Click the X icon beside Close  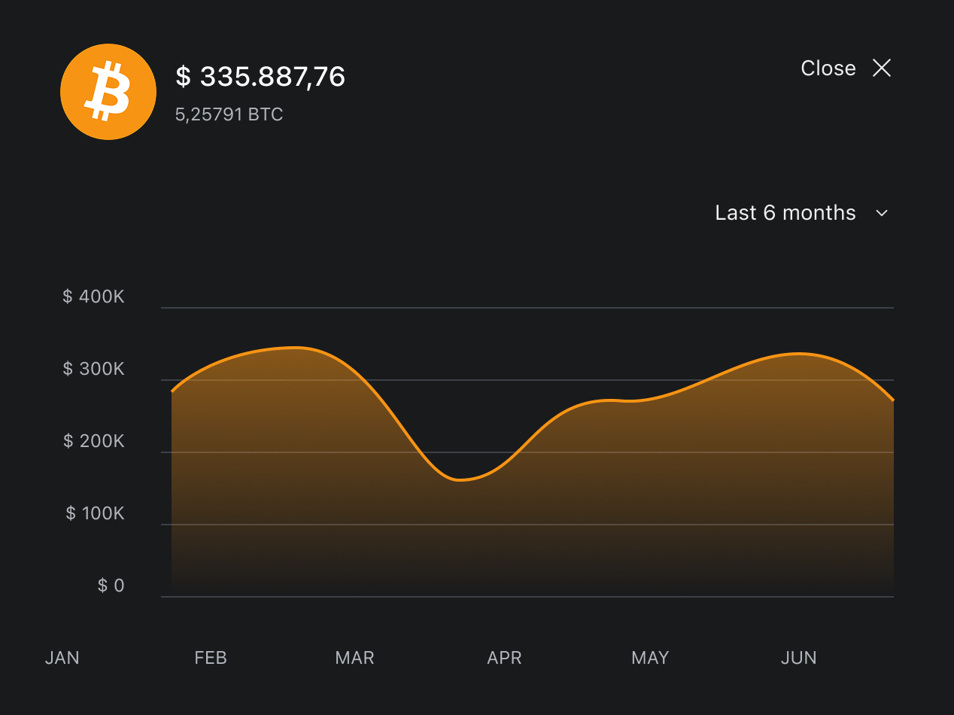coord(881,68)
